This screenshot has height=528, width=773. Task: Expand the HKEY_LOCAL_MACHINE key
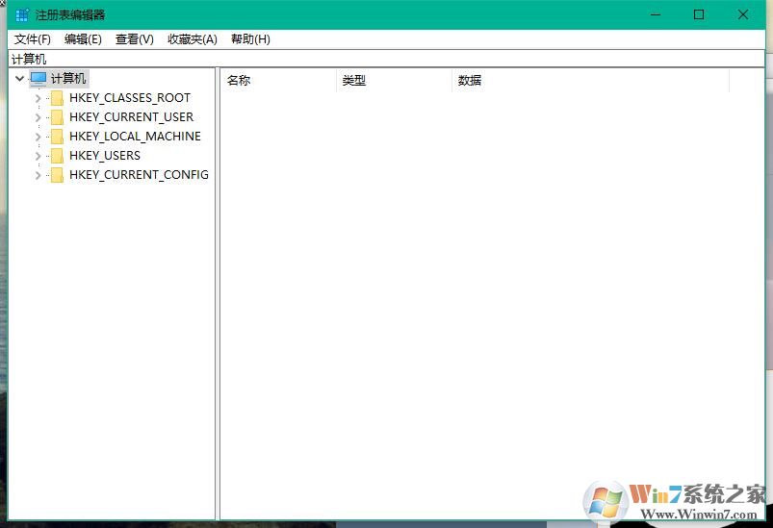(38, 137)
